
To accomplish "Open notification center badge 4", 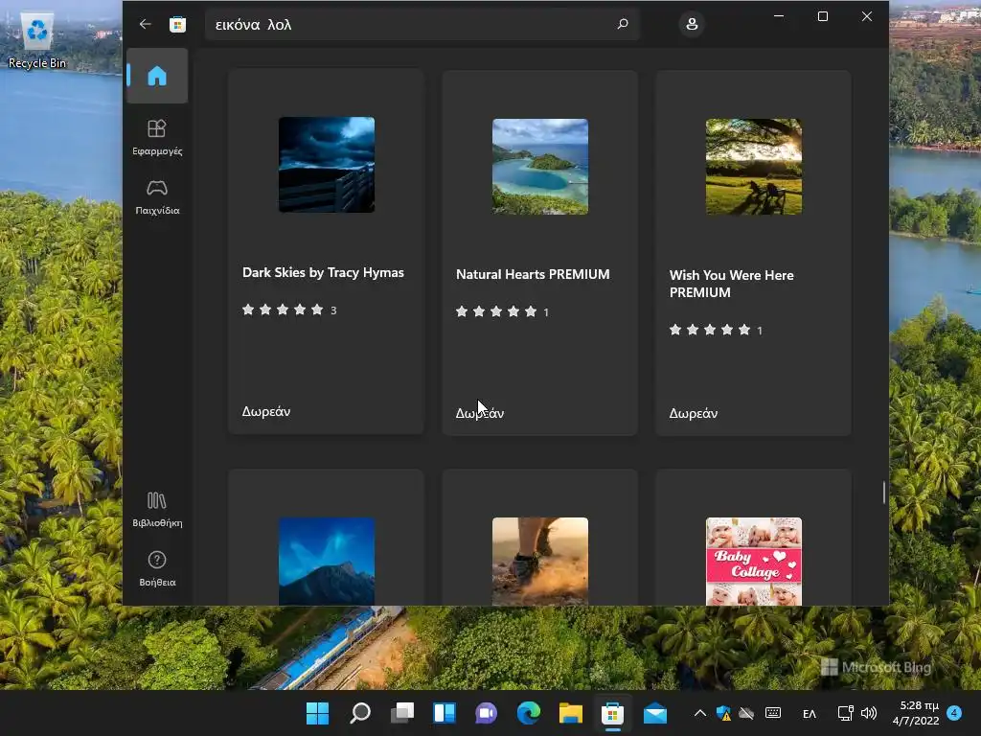I will pyautogui.click(x=954, y=713).
